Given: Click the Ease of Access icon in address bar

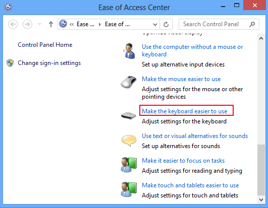Looking at the screenshot, I should [63, 24].
